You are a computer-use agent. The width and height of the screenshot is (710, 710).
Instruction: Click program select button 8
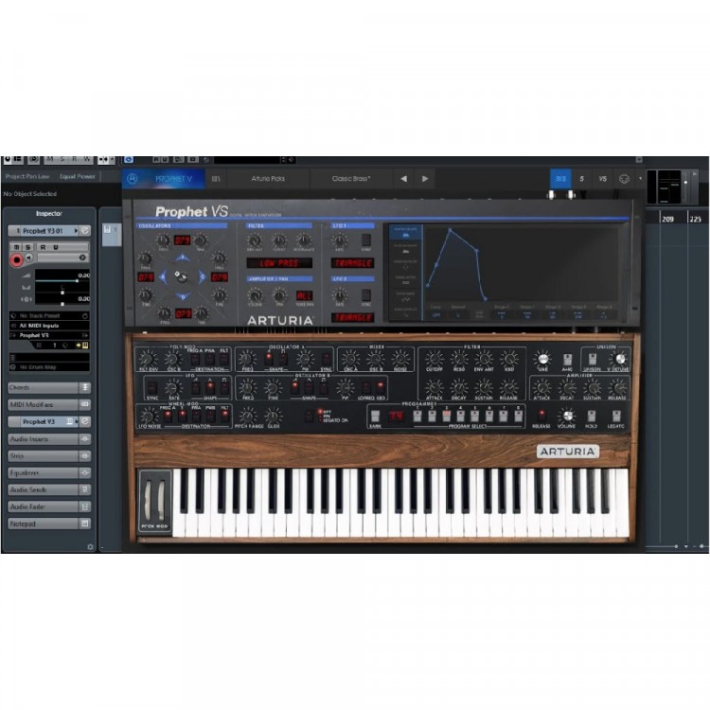point(518,416)
